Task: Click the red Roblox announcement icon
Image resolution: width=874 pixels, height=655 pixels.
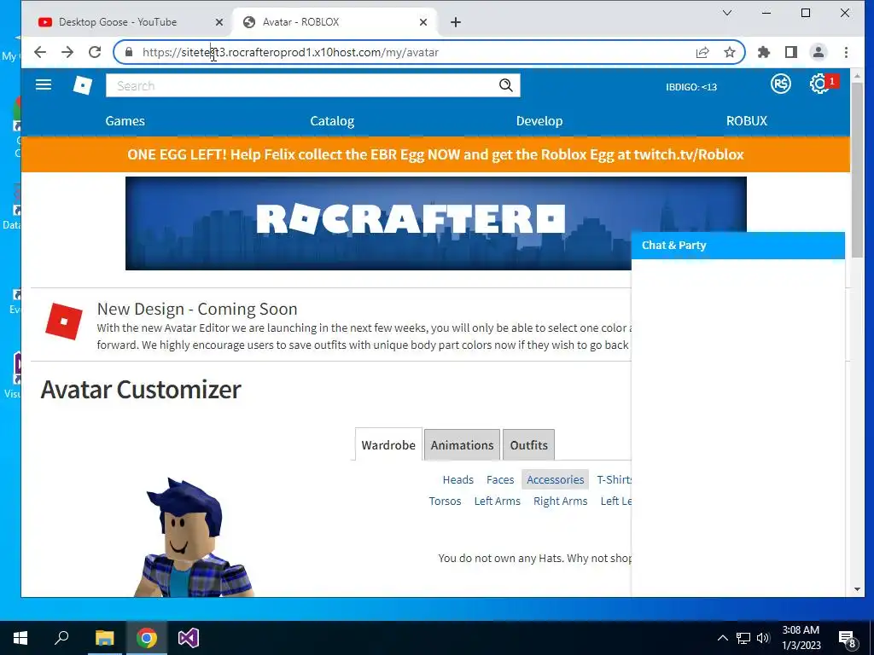Action: [63, 321]
